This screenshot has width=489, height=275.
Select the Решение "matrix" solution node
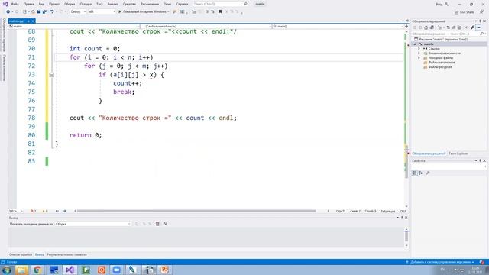pos(443,40)
